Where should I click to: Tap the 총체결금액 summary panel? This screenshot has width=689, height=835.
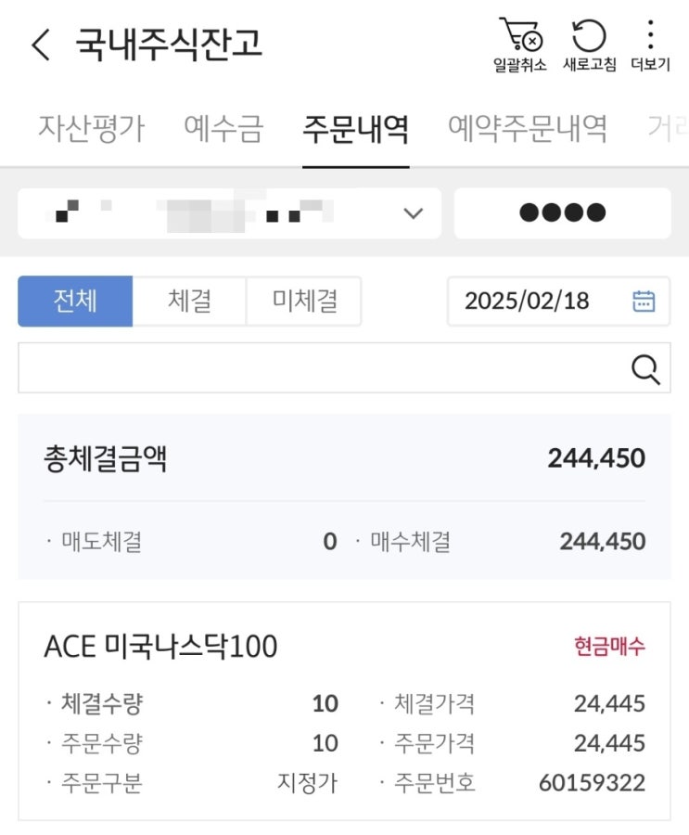click(344, 497)
